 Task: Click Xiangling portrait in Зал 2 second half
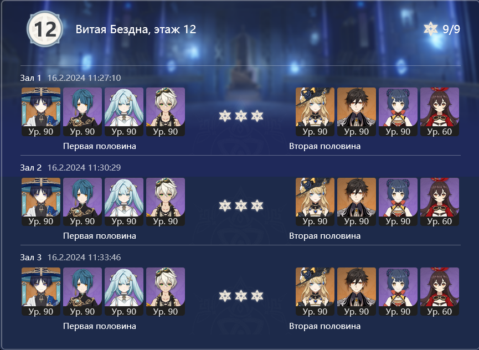point(398,202)
